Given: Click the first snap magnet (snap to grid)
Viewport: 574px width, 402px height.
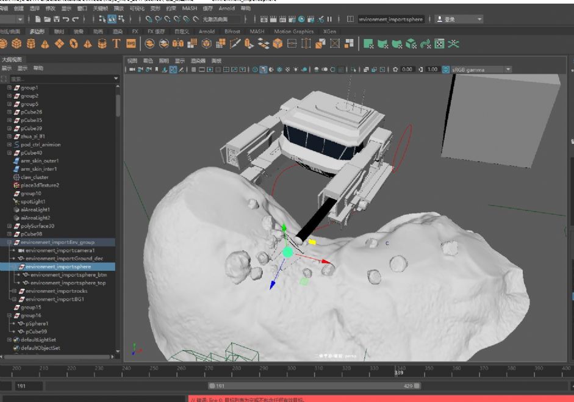Looking at the screenshot, I should 149,19.
